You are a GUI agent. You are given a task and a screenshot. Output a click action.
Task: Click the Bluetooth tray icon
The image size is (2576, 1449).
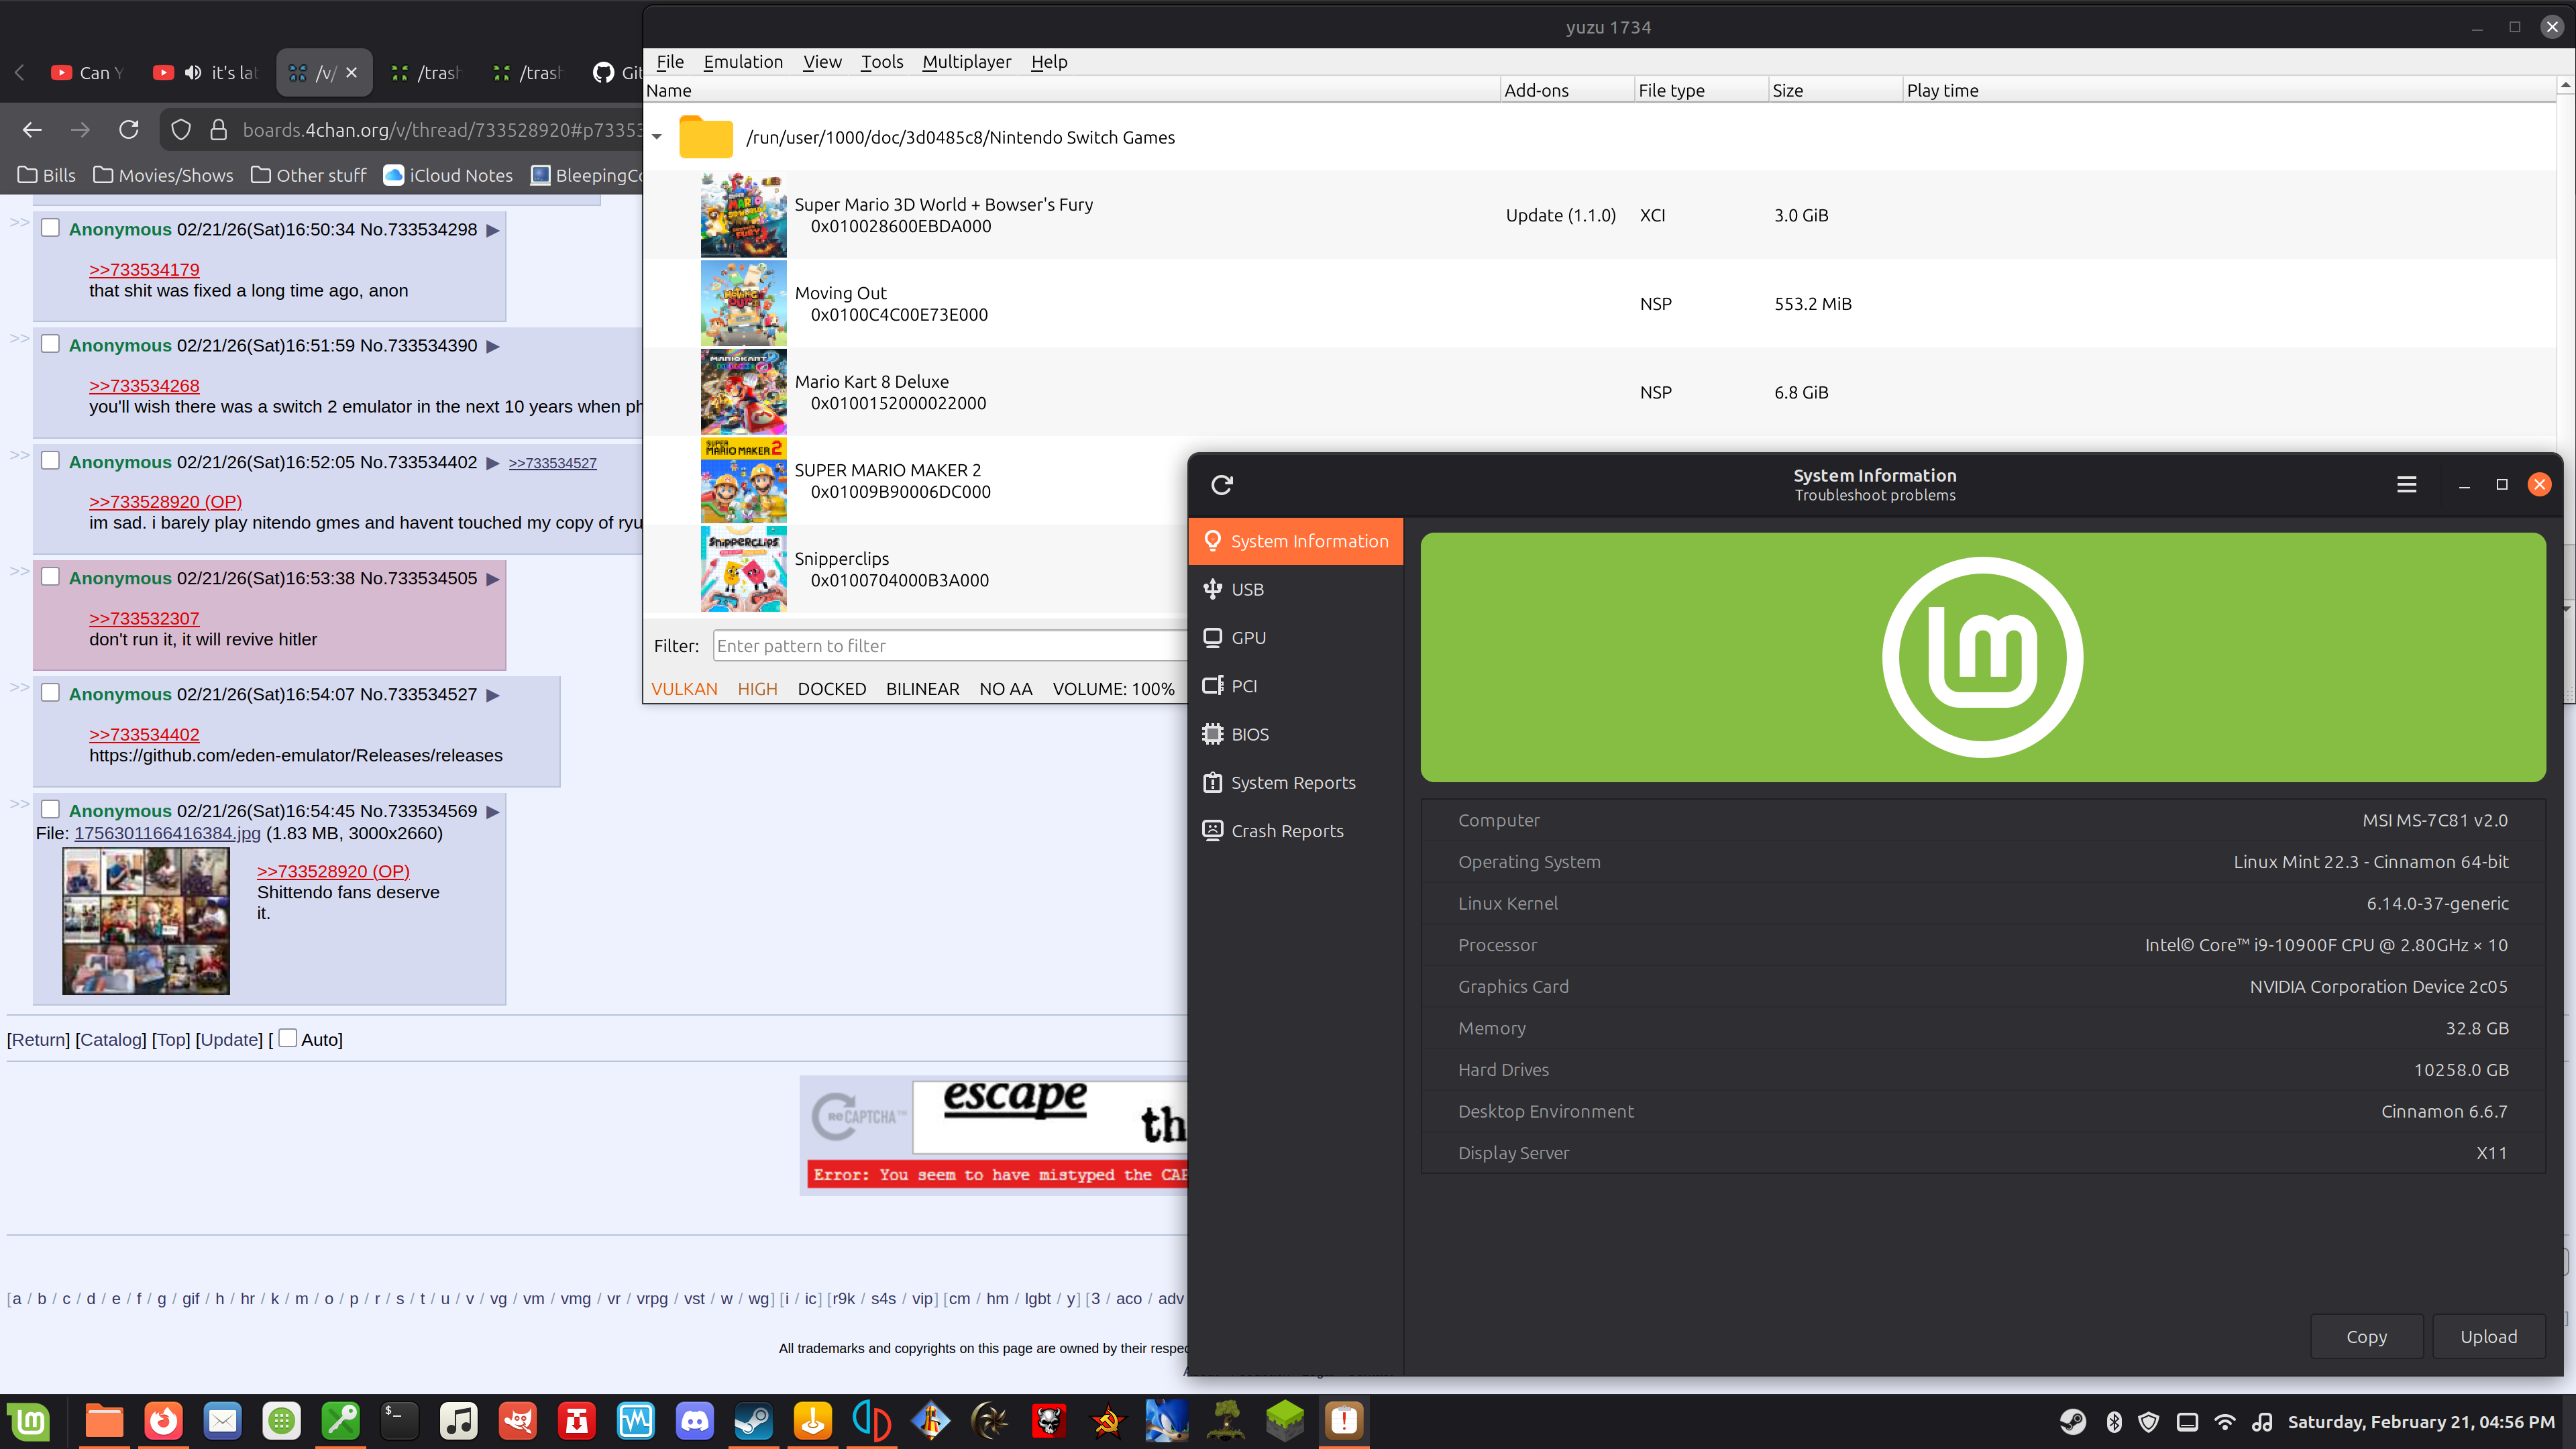(x=2114, y=1422)
